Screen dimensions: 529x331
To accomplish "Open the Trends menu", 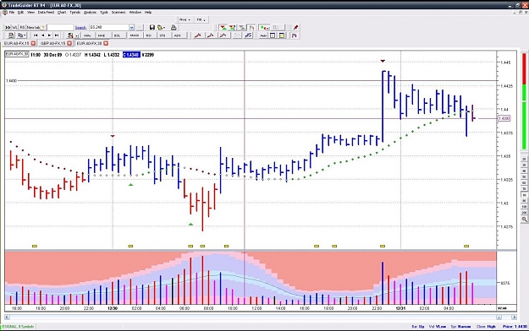I will pyautogui.click(x=74, y=12).
